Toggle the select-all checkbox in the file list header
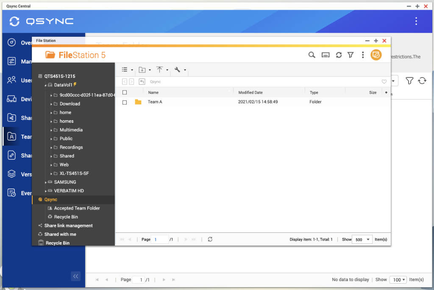The width and height of the screenshot is (434, 290). point(125,92)
